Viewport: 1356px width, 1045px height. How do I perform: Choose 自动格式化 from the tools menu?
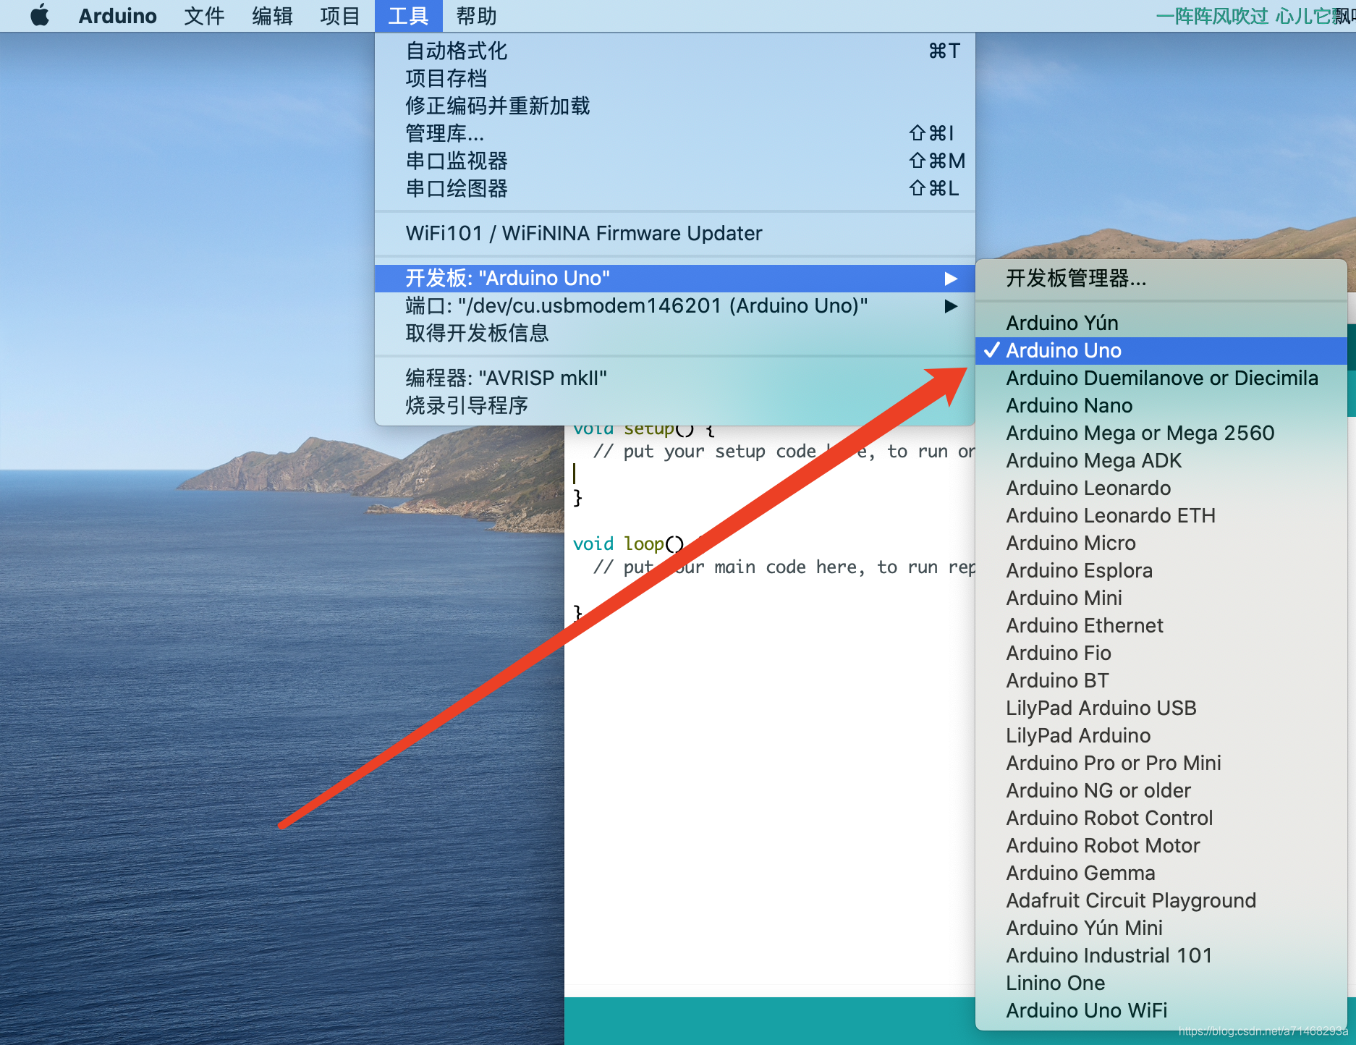(x=675, y=51)
